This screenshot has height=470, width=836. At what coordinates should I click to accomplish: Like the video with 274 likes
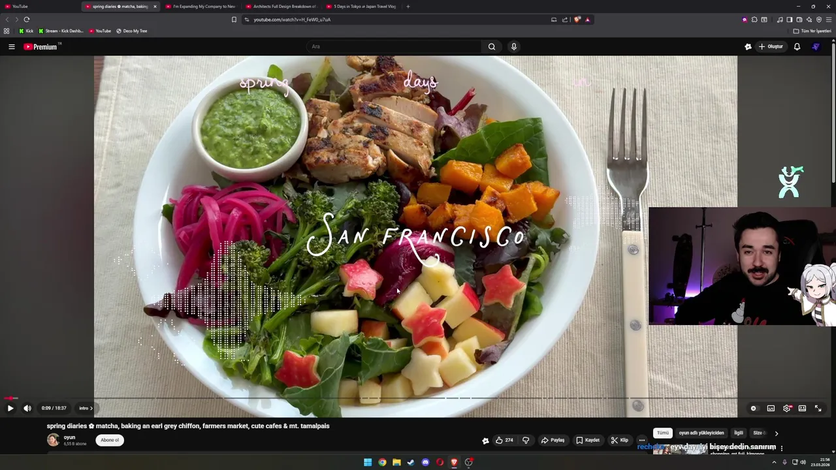coord(504,440)
